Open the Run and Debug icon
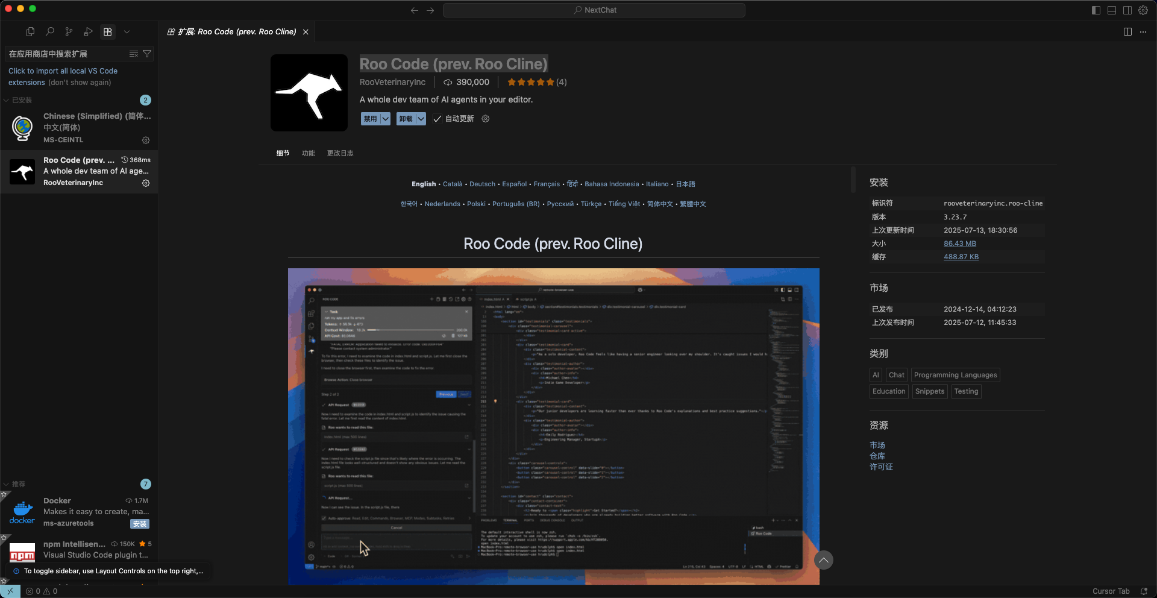 click(x=88, y=32)
